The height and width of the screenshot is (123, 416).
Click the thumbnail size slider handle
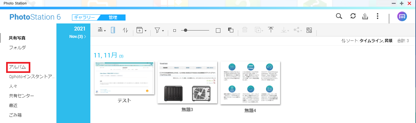(x=185, y=30)
